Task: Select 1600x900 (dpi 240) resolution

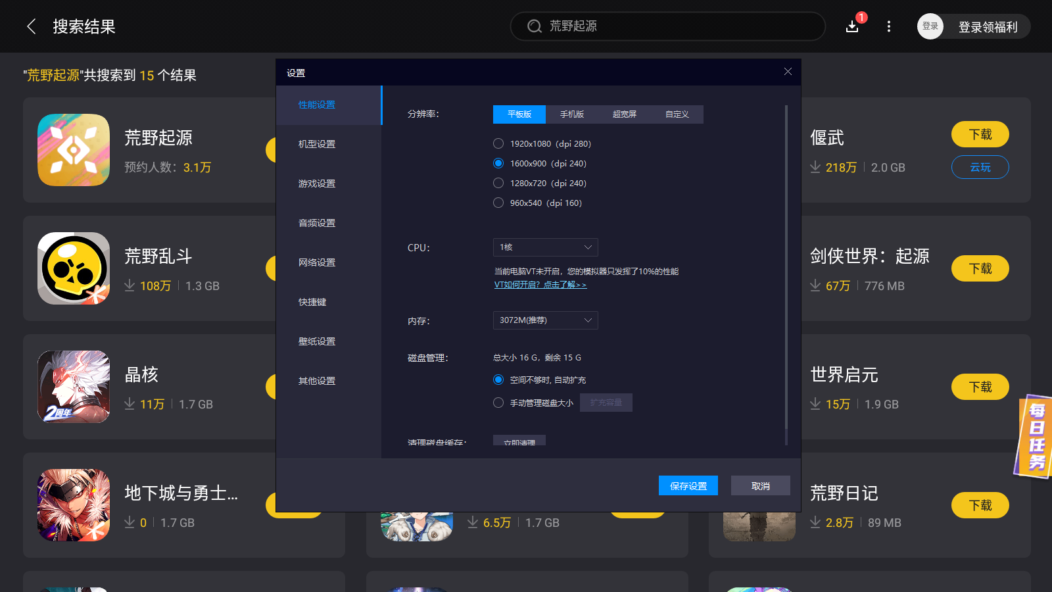Action: pos(498,163)
